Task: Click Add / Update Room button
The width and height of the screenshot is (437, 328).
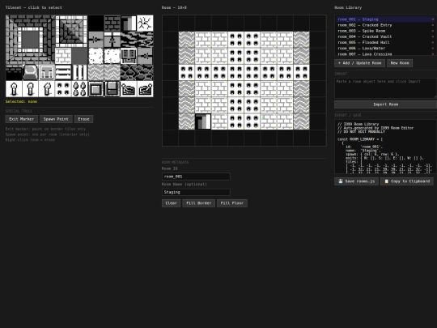Action: click(x=359, y=63)
